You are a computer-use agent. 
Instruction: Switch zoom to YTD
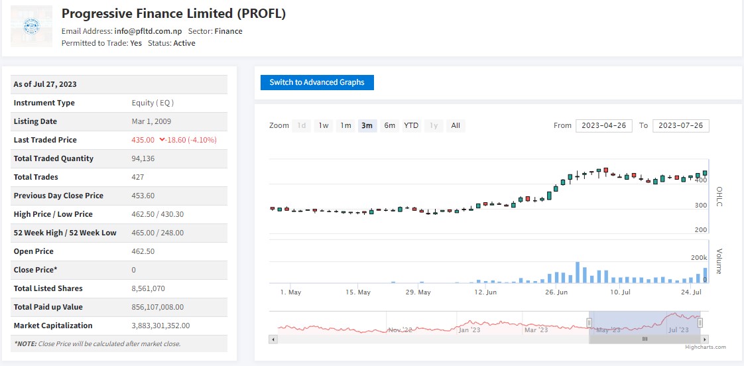pyautogui.click(x=411, y=125)
